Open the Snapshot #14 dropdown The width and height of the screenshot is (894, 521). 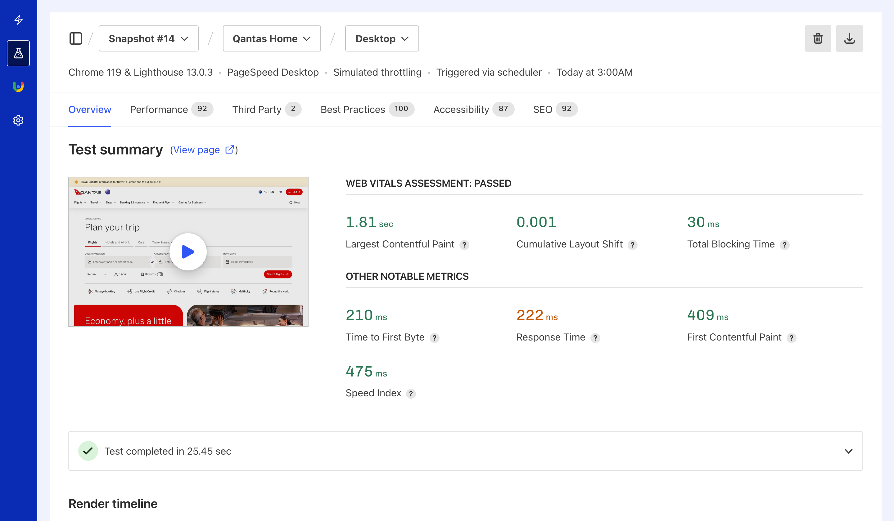(148, 38)
